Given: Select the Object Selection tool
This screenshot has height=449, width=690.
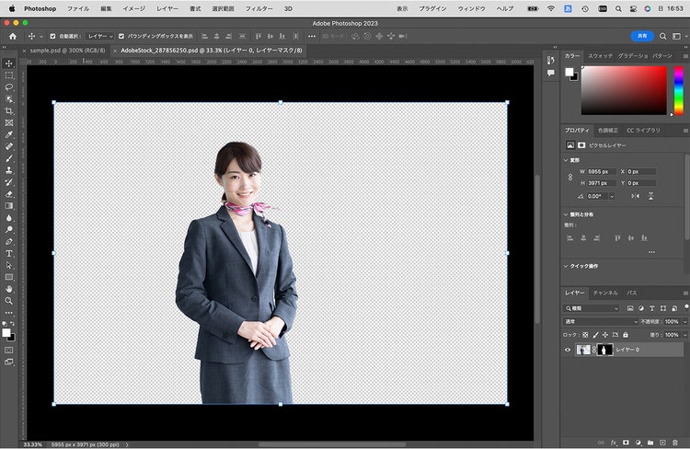Looking at the screenshot, I should [9, 99].
